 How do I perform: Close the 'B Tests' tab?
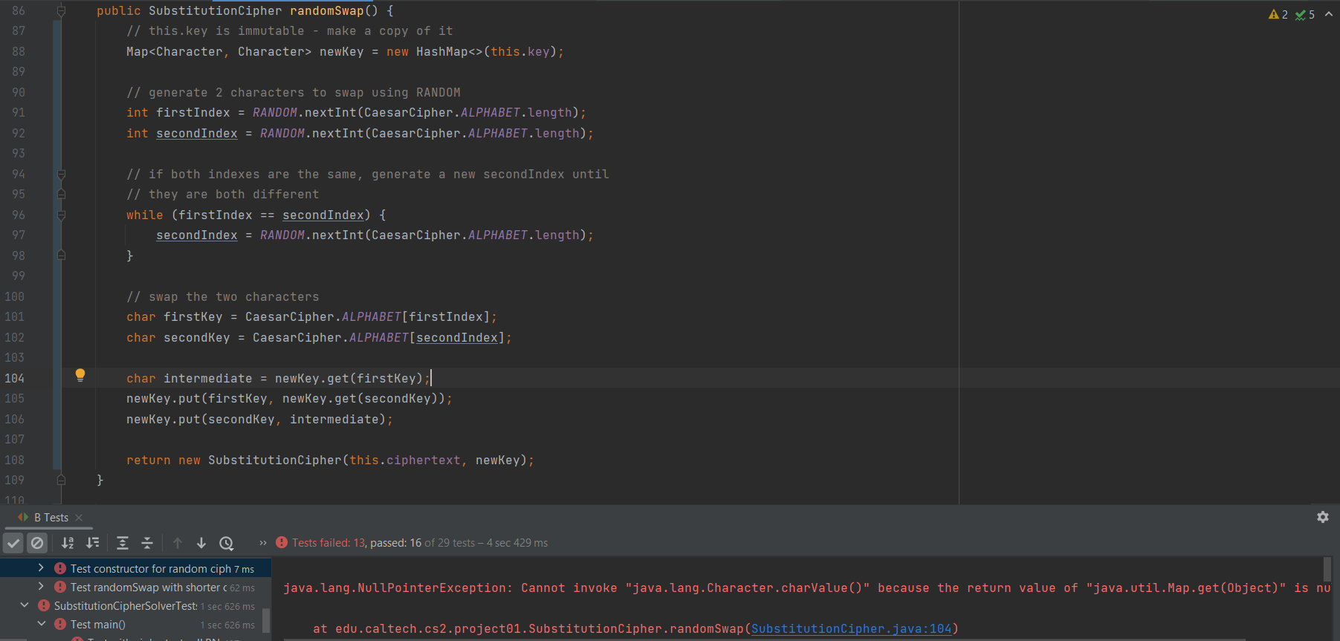click(79, 518)
